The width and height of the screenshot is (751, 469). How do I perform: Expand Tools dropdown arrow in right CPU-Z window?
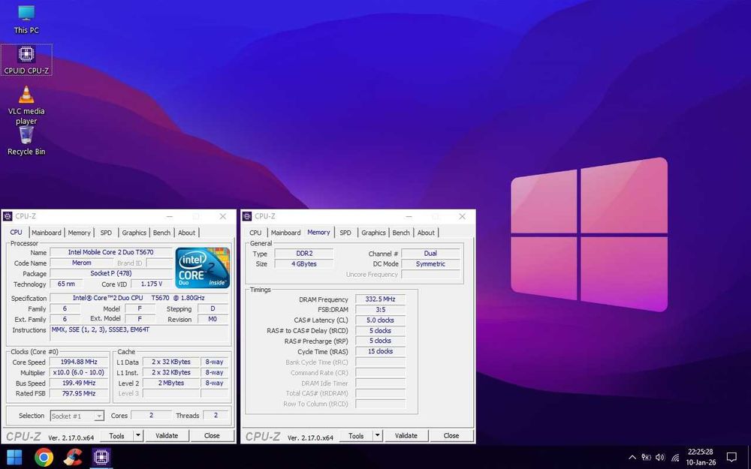378,436
